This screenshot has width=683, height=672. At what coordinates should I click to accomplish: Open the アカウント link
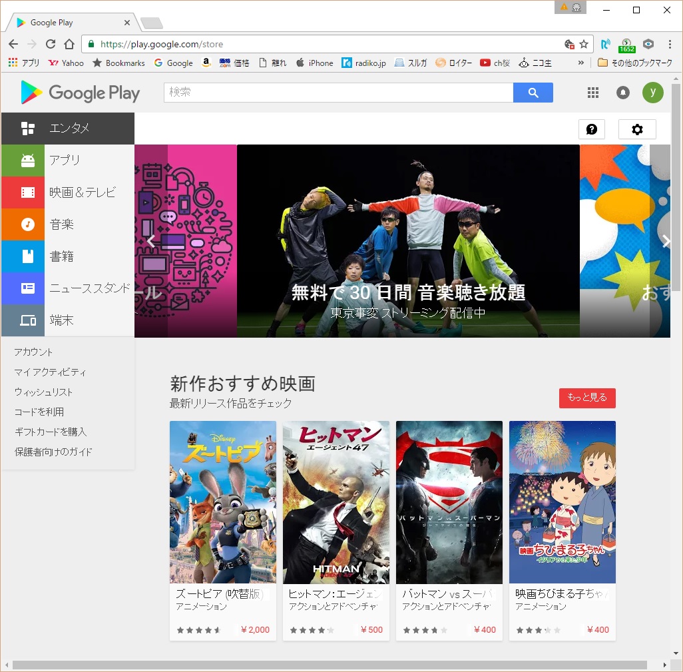(33, 352)
